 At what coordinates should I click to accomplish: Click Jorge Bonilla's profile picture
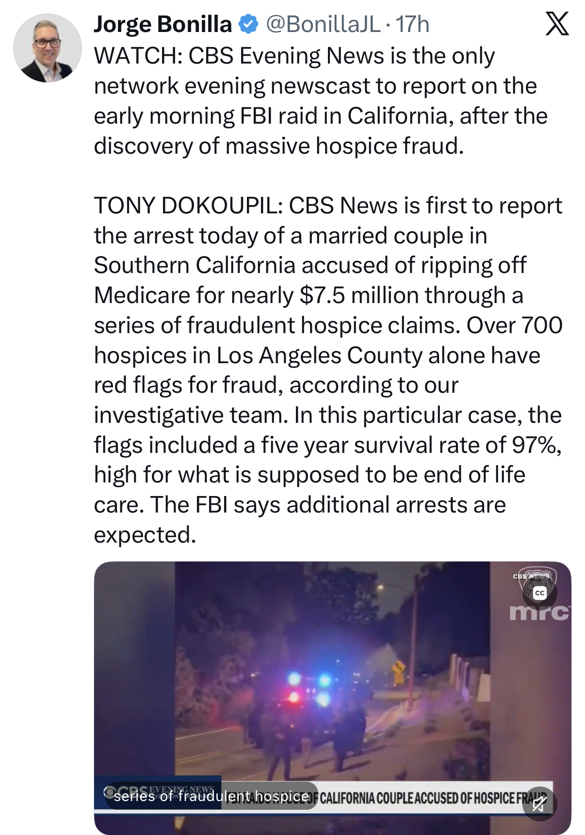(x=48, y=48)
